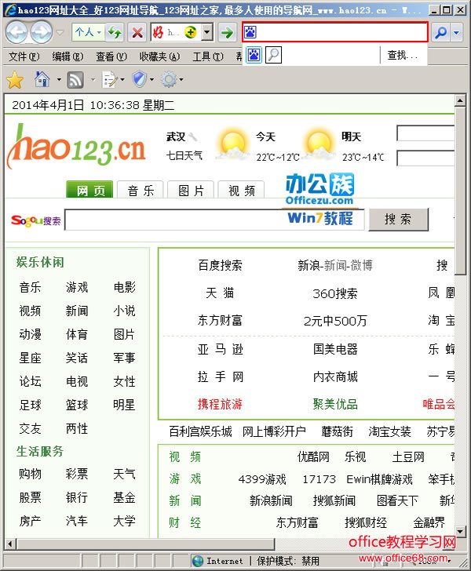Switch to the 视频 search tab
Viewport: 471px width, 571px height.
click(241, 190)
